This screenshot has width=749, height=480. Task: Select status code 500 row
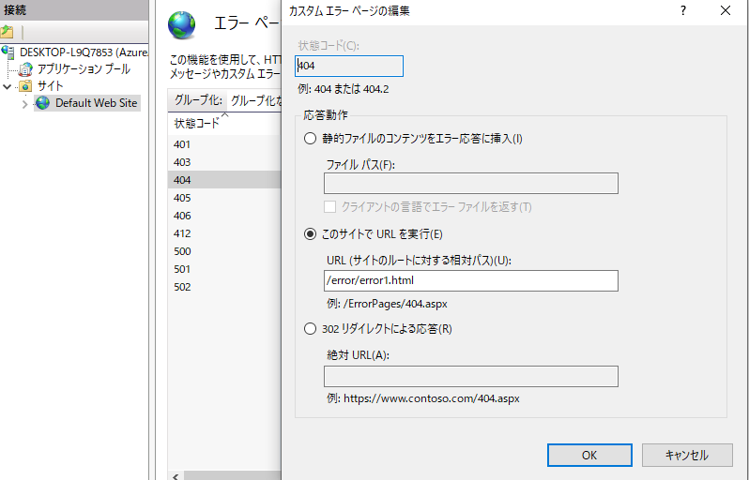(x=224, y=251)
